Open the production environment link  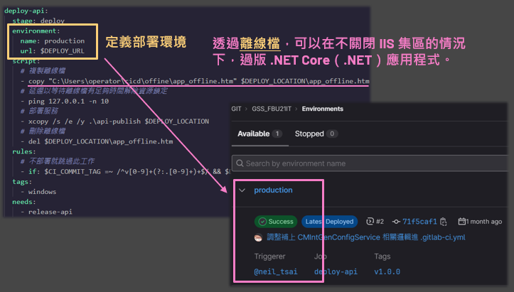click(273, 190)
